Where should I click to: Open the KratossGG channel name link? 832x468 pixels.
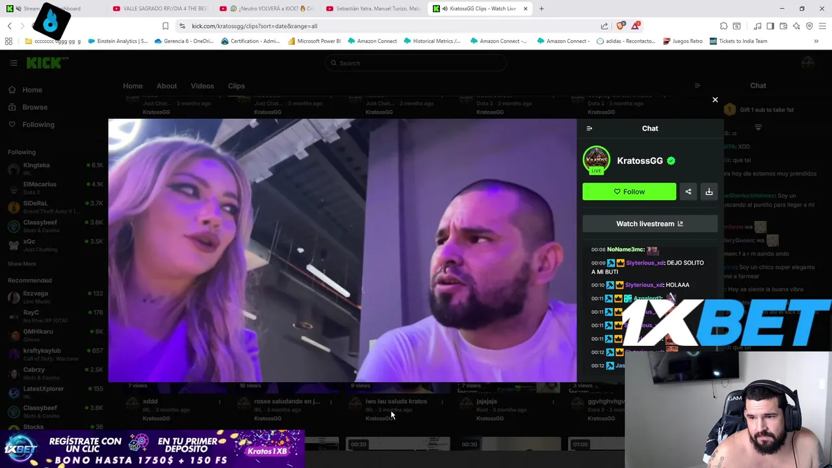640,161
